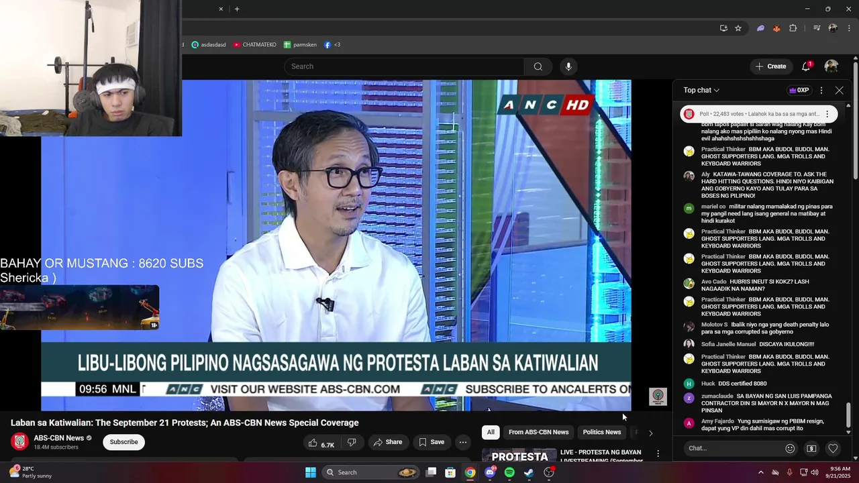Expand the Top chat dropdown

(701, 90)
